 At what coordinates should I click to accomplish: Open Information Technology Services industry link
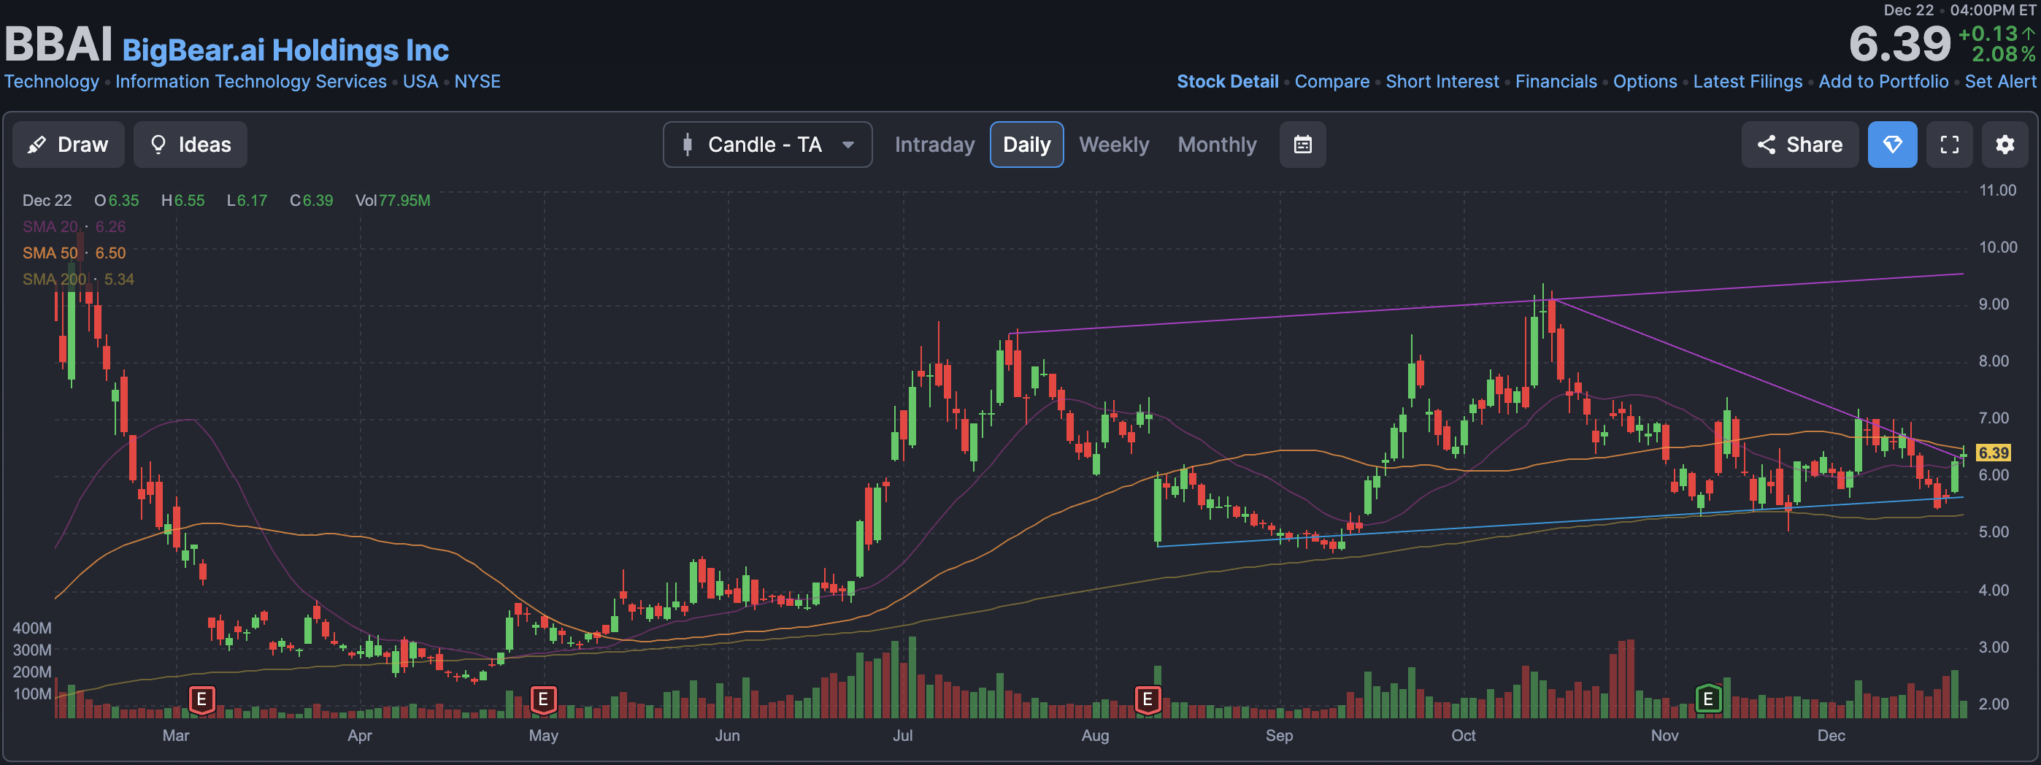point(251,82)
